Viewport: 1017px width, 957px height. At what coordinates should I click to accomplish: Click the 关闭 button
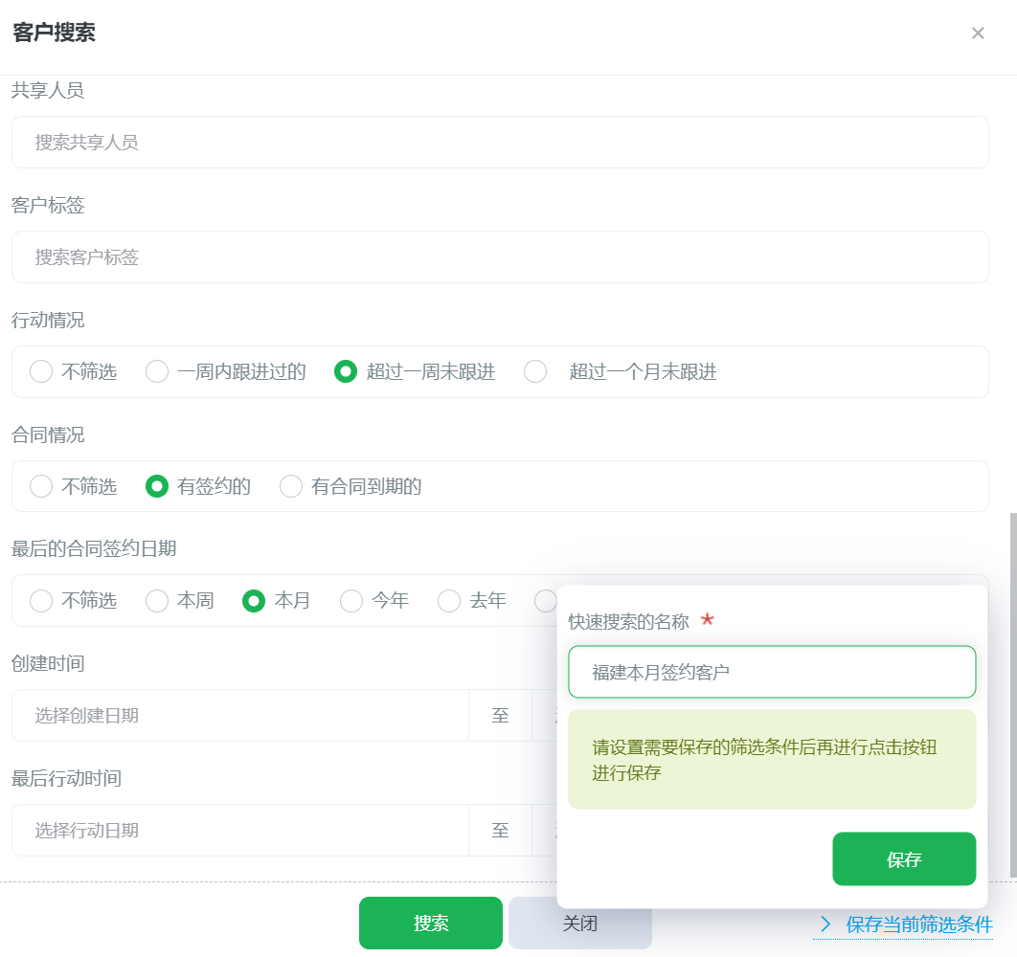pos(579,924)
